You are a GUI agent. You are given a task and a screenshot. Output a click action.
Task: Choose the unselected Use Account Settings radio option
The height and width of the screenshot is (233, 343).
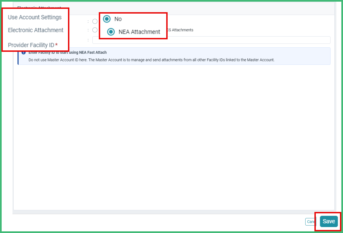pyautogui.click(x=95, y=21)
